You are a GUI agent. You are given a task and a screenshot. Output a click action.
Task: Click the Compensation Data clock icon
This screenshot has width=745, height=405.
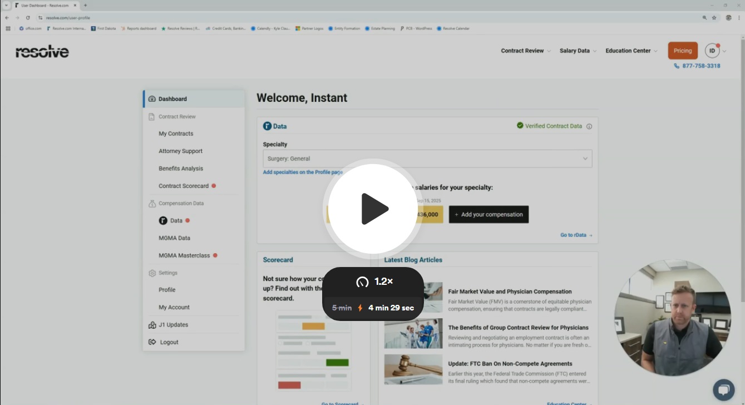coord(152,203)
